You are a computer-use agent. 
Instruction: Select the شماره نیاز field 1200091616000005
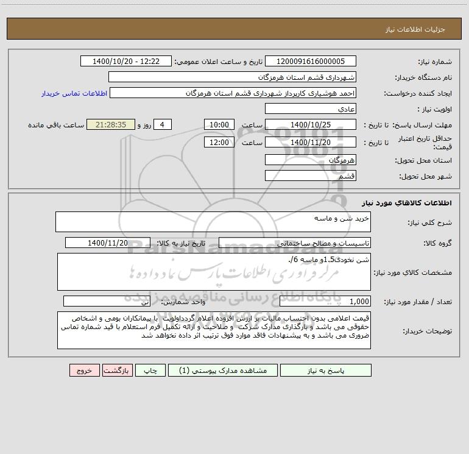click(x=311, y=61)
